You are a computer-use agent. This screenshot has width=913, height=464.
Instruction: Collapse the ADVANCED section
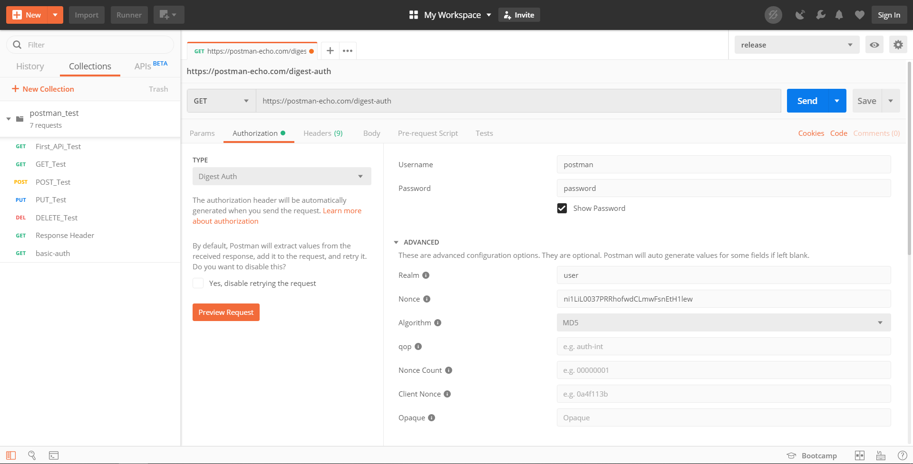click(396, 243)
